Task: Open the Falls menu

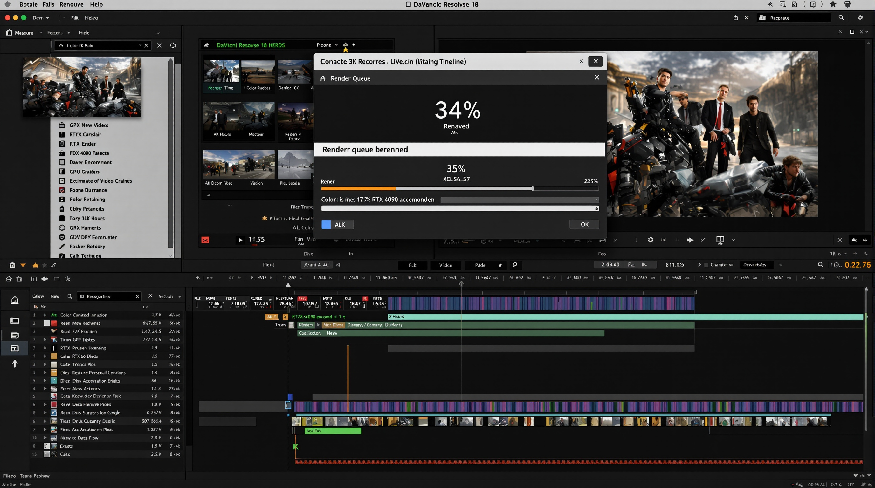Action: [48, 4]
